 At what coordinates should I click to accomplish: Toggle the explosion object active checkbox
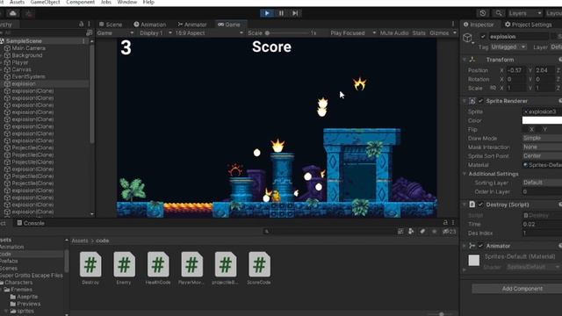tap(483, 37)
